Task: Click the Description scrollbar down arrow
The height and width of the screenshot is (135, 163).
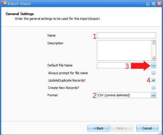Action: (x=153, y=58)
